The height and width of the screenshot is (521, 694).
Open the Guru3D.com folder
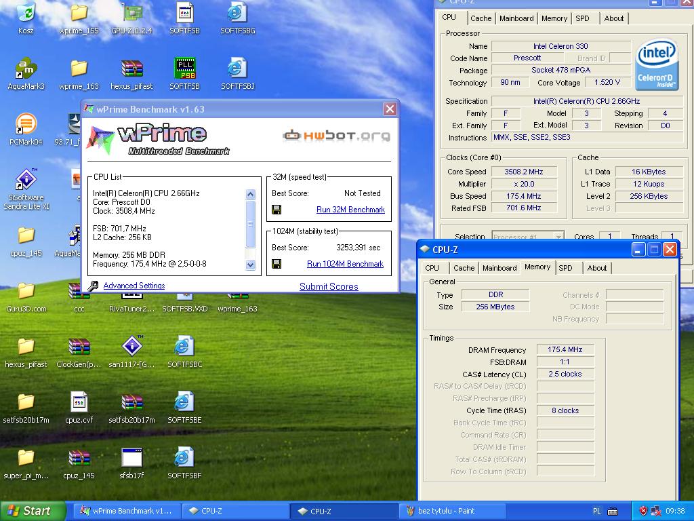[x=26, y=291]
